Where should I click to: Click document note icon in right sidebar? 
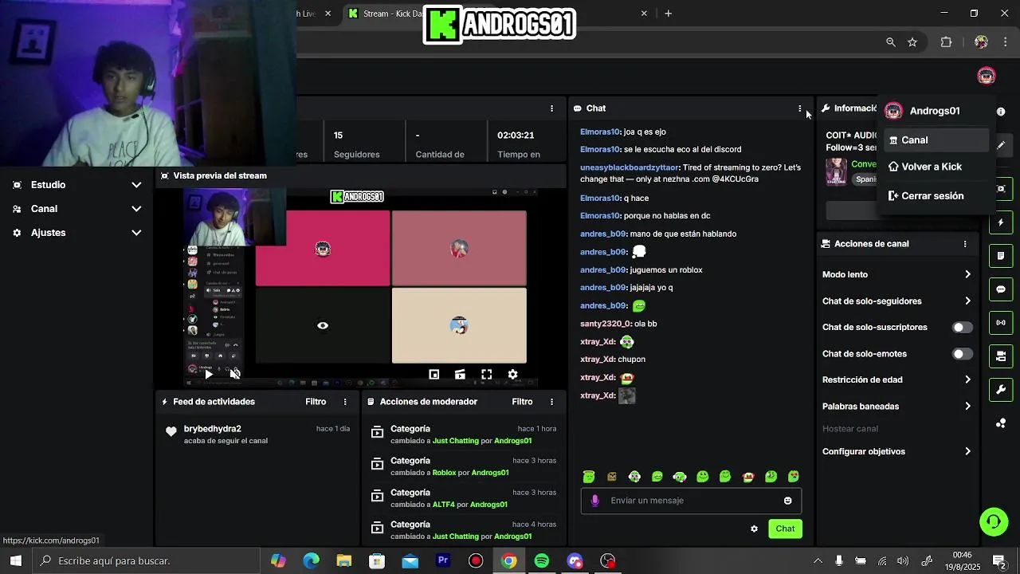(1001, 256)
